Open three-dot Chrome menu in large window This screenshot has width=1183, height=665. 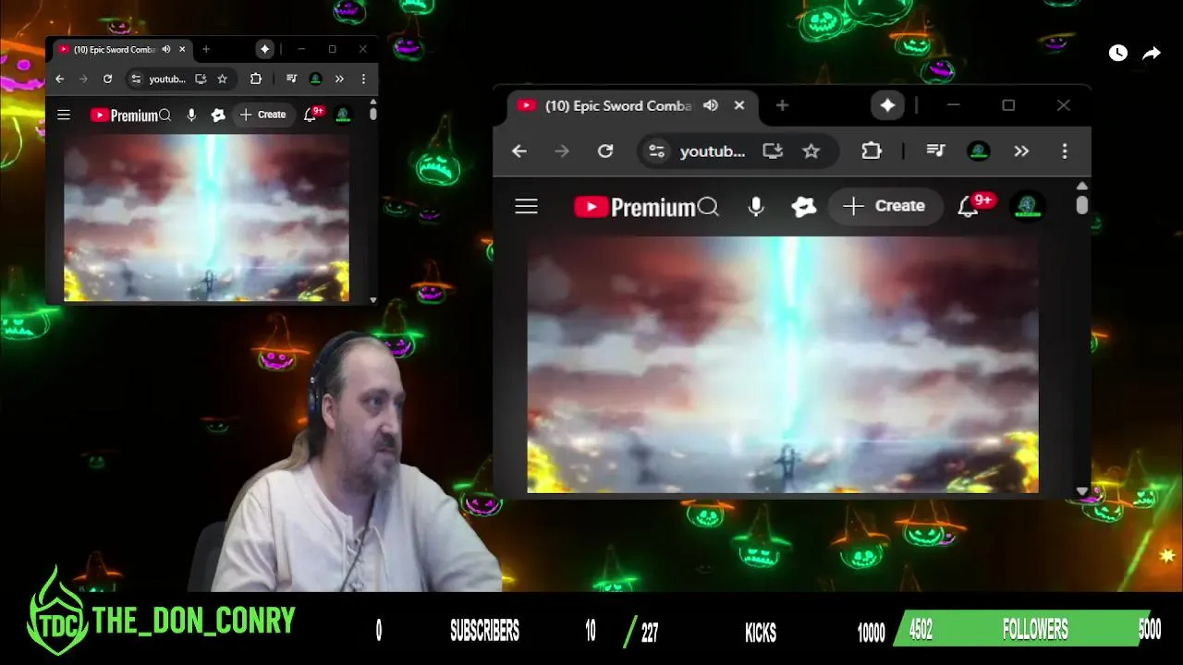pos(1065,151)
